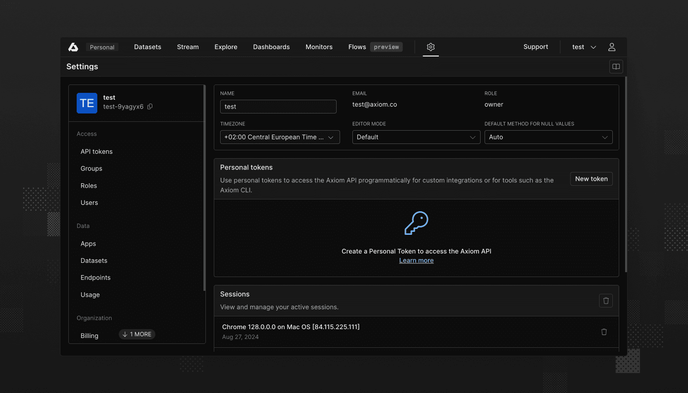Click the Axiom logo
Viewport: 688px width, 393px height.
[73, 47]
